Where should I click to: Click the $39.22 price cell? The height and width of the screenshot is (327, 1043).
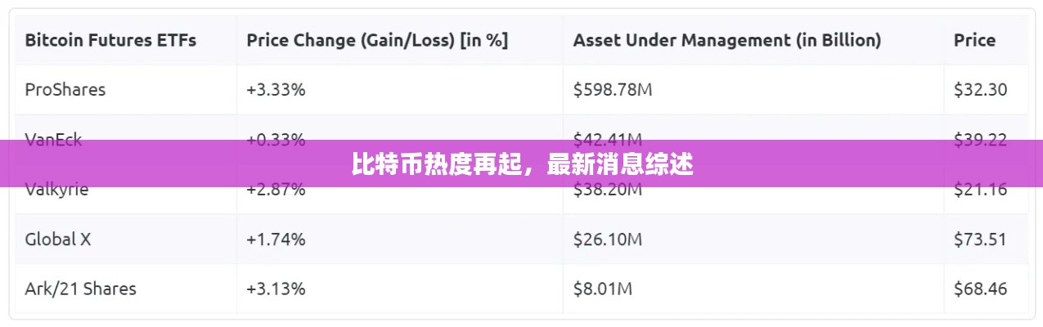point(980,136)
